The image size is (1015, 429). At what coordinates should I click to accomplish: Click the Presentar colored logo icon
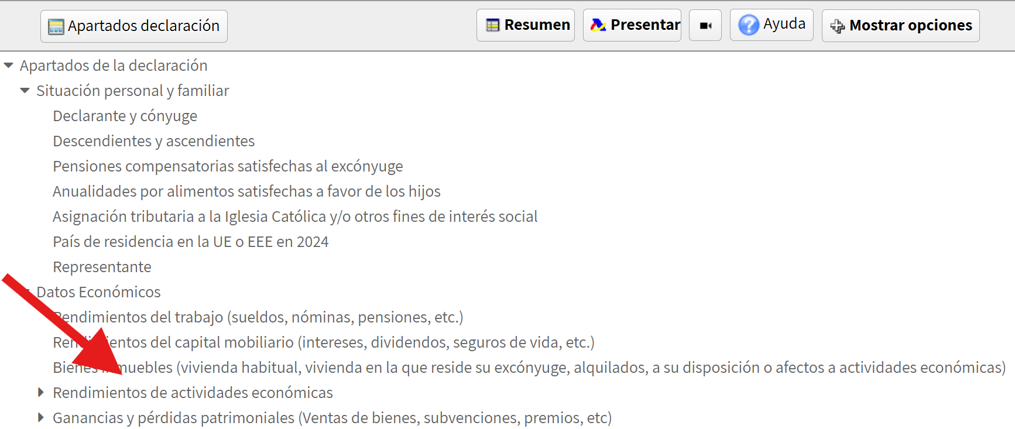598,25
